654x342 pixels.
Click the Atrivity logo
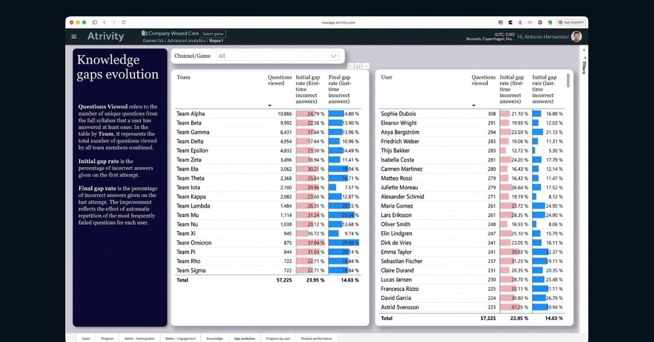coord(106,37)
